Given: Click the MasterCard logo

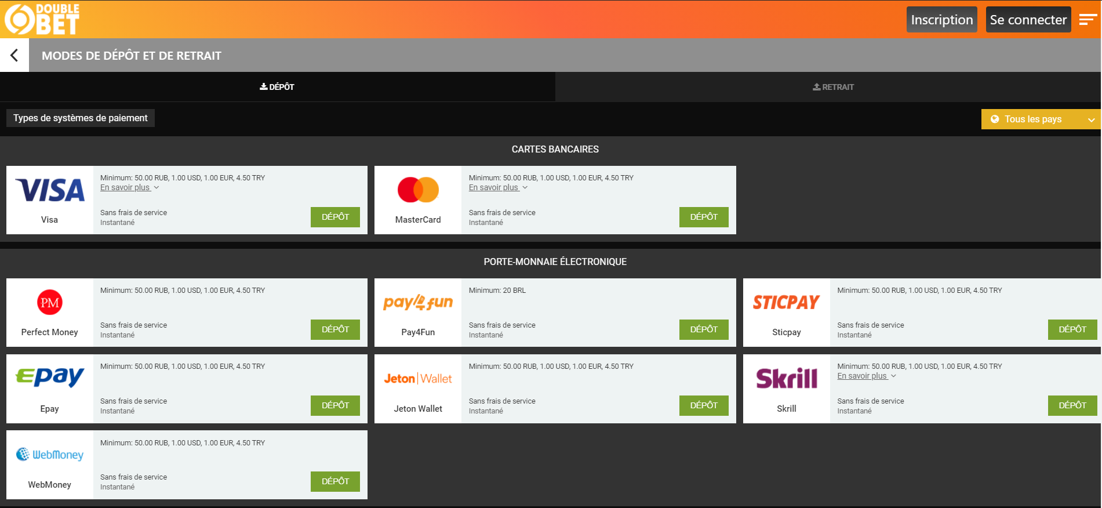Looking at the screenshot, I should pos(418,190).
